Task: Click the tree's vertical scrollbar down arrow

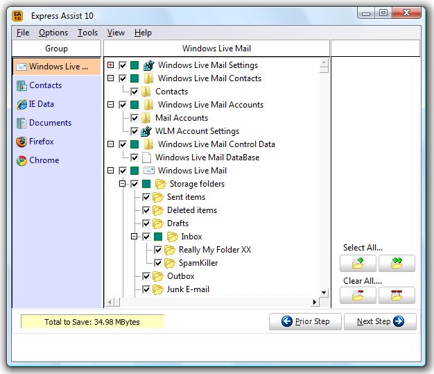Action: (x=324, y=293)
